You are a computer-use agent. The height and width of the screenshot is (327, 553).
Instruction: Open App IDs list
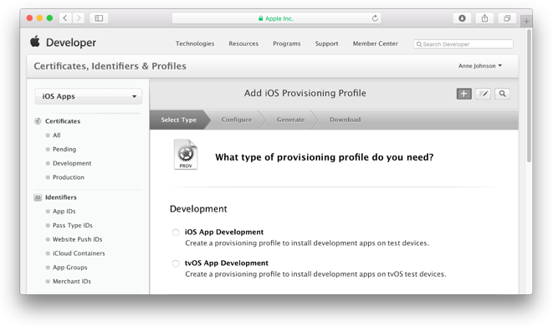[64, 212]
